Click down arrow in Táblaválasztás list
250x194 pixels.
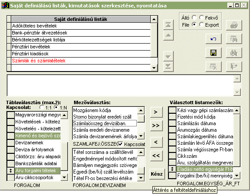(64, 177)
